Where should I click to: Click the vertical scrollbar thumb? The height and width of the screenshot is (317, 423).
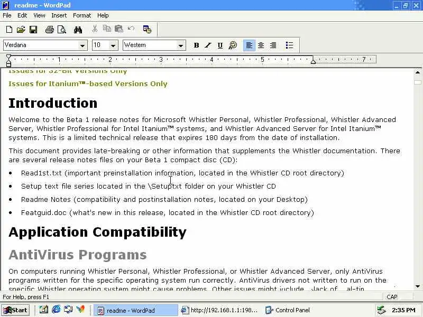[x=418, y=82]
